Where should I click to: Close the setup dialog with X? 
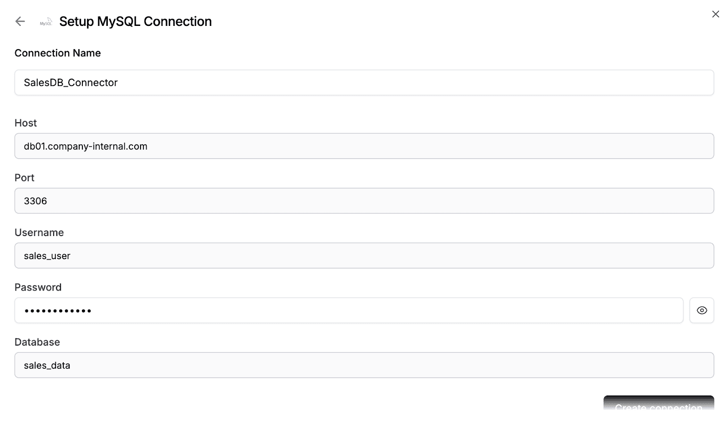pyautogui.click(x=715, y=14)
